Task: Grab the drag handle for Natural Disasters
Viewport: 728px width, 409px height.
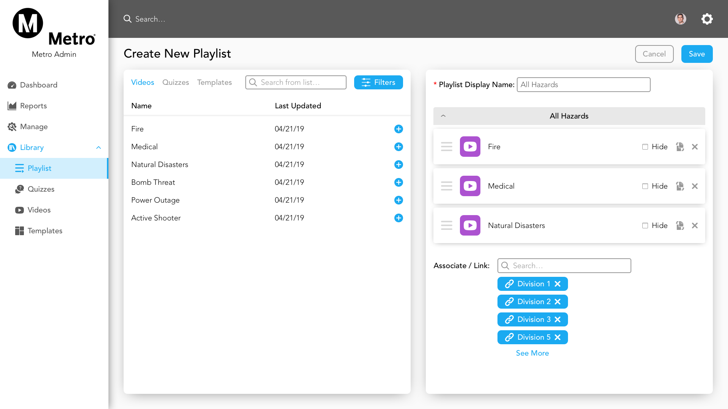Action: pos(447,225)
